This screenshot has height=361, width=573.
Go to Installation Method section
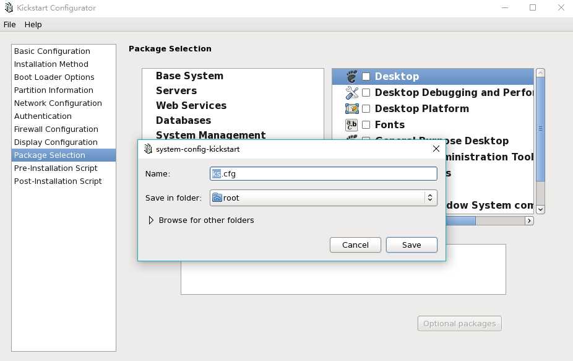(64, 64)
